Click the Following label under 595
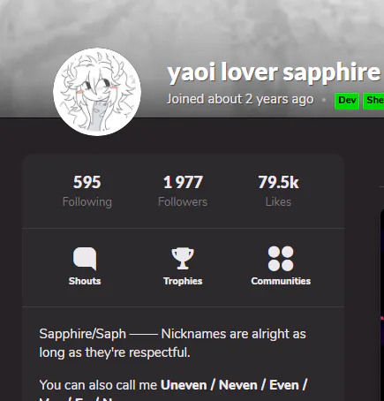 coord(87,202)
